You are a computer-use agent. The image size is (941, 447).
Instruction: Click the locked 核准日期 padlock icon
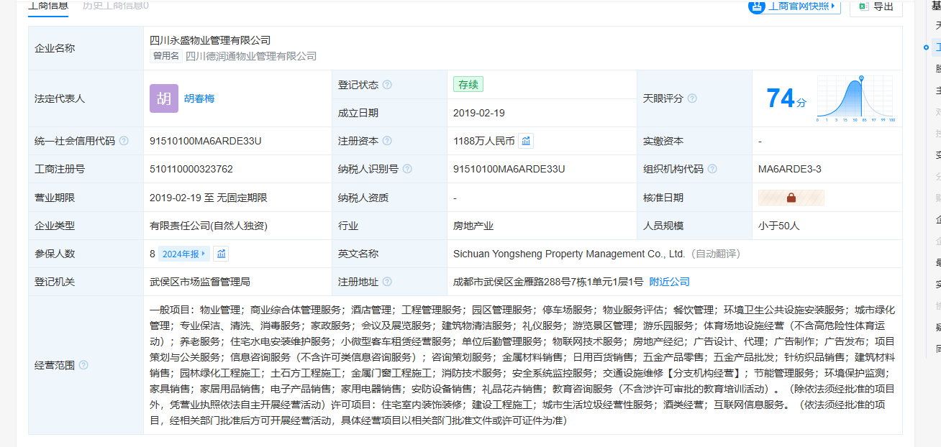point(791,198)
